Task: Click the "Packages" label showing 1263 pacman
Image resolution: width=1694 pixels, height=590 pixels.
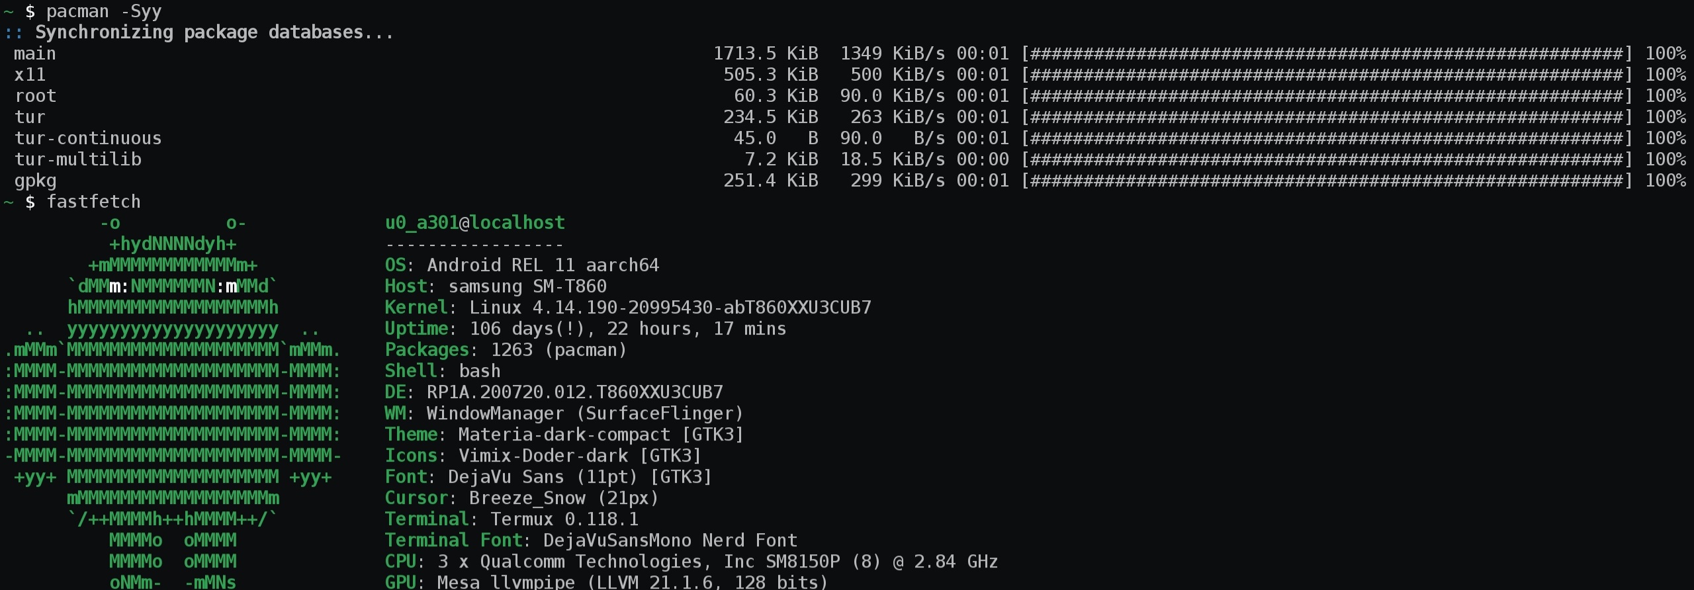Action: coord(427,350)
